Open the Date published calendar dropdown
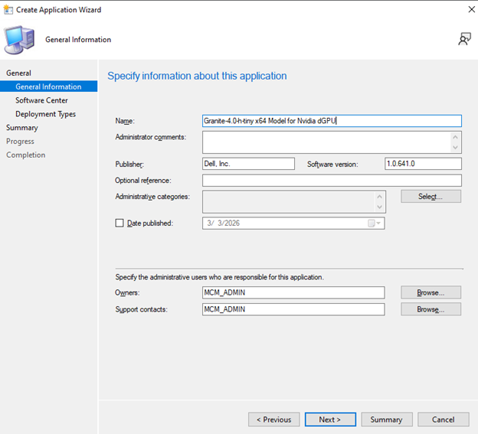The width and height of the screenshot is (478, 434). [x=375, y=224]
